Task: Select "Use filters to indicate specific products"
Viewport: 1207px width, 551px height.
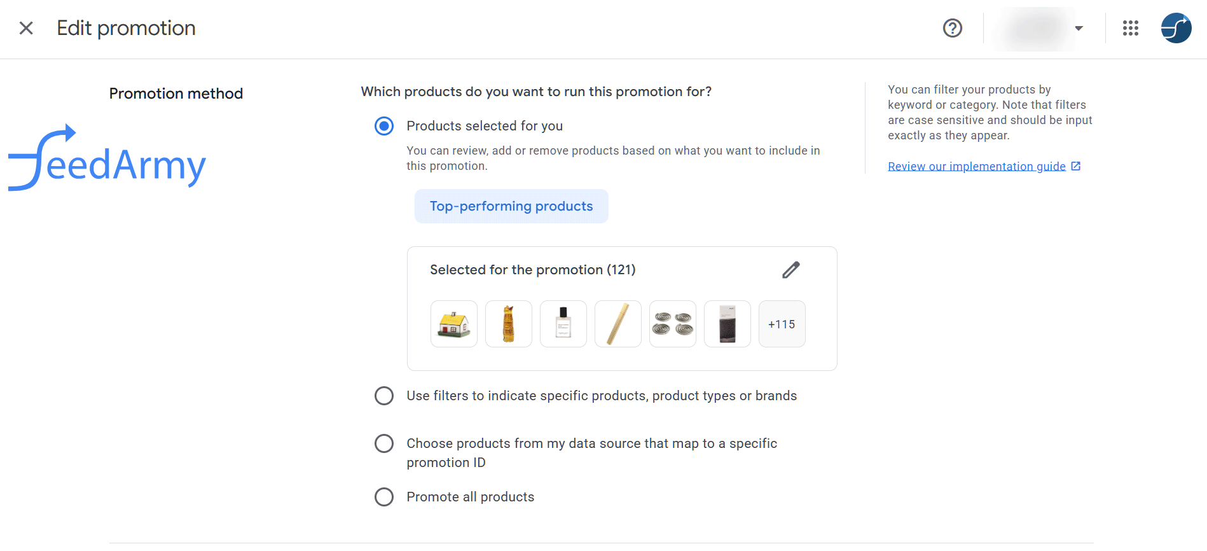Action: [384, 396]
